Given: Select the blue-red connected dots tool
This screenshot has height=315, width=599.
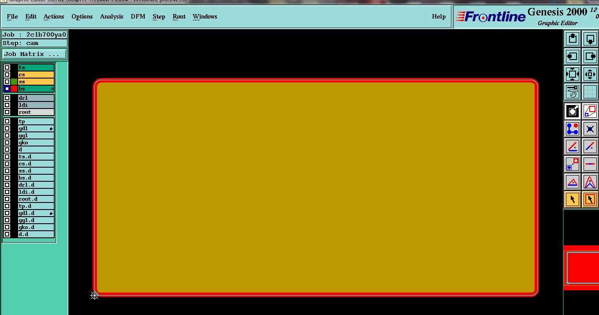Looking at the screenshot, I should [572, 129].
